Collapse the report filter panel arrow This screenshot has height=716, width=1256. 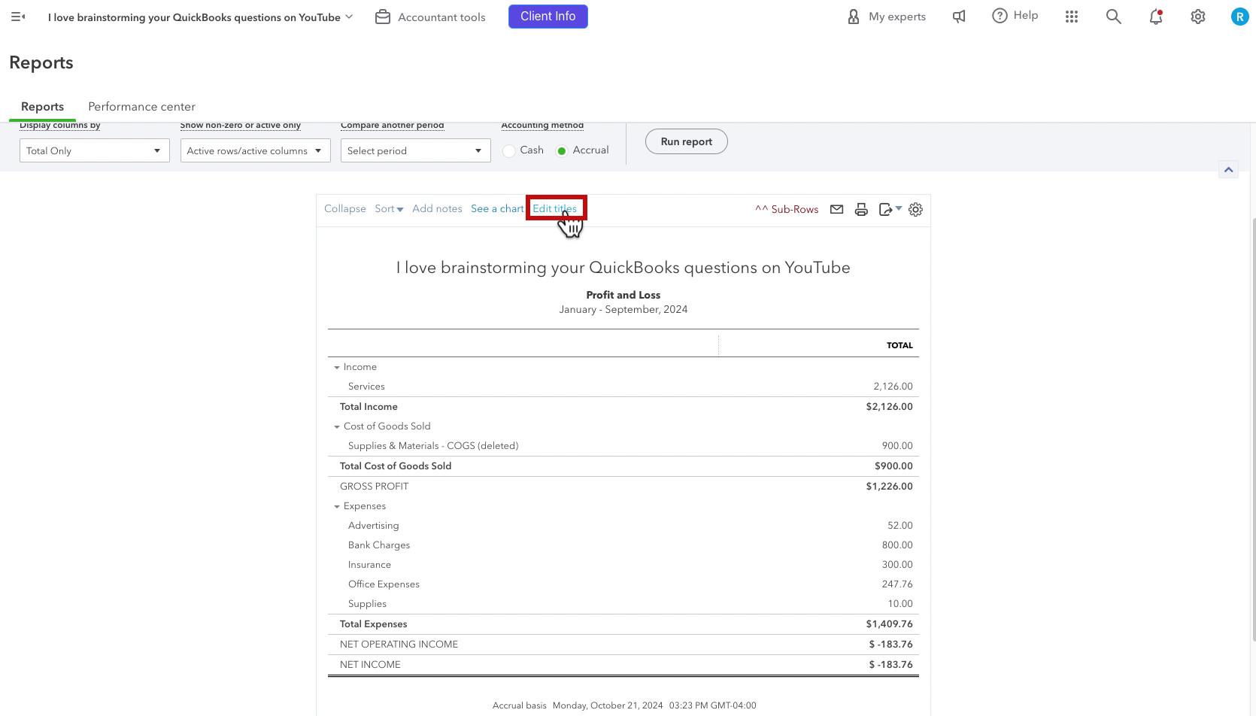(x=1228, y=170)
